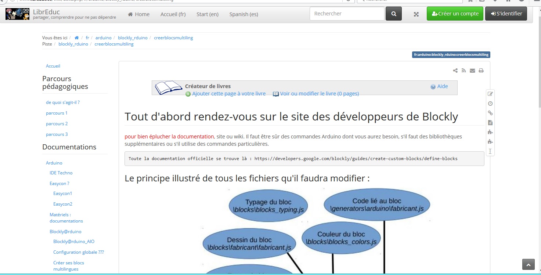
Task: Click the share icon above the page
Action: (x=455, y=70)
